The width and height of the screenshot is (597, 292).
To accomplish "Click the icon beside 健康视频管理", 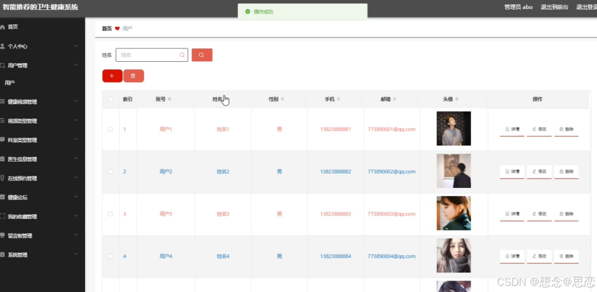I will 2,102.
